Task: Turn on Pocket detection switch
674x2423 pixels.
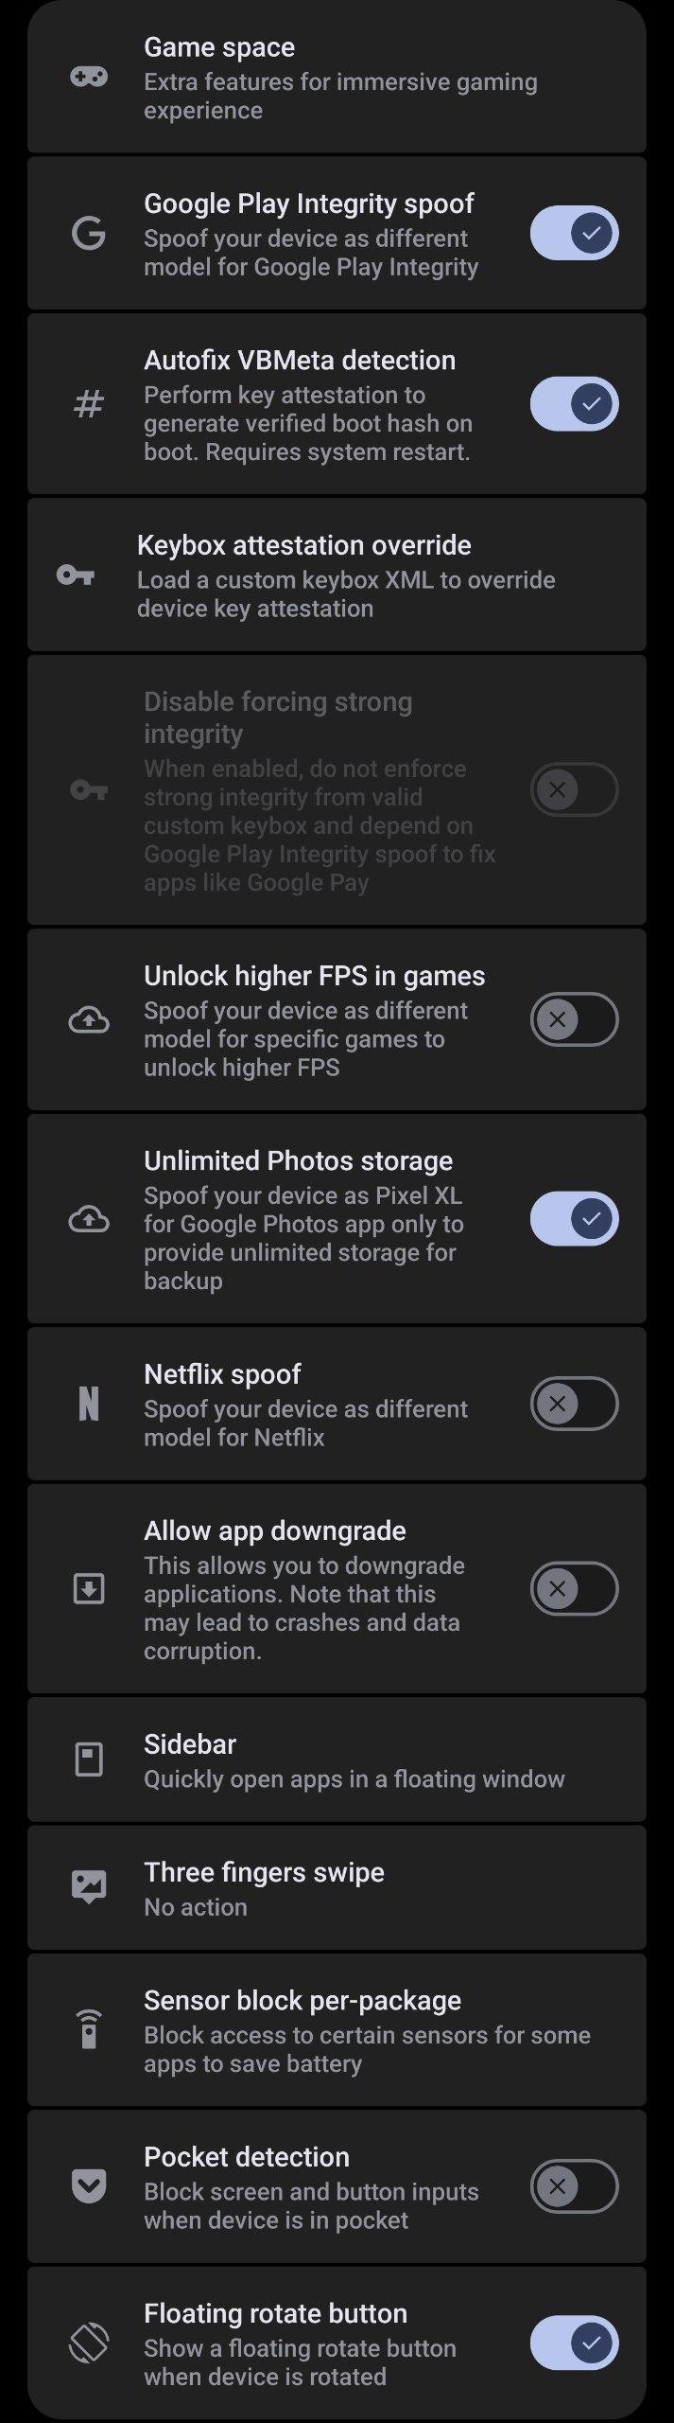Action: point(574,2186)
